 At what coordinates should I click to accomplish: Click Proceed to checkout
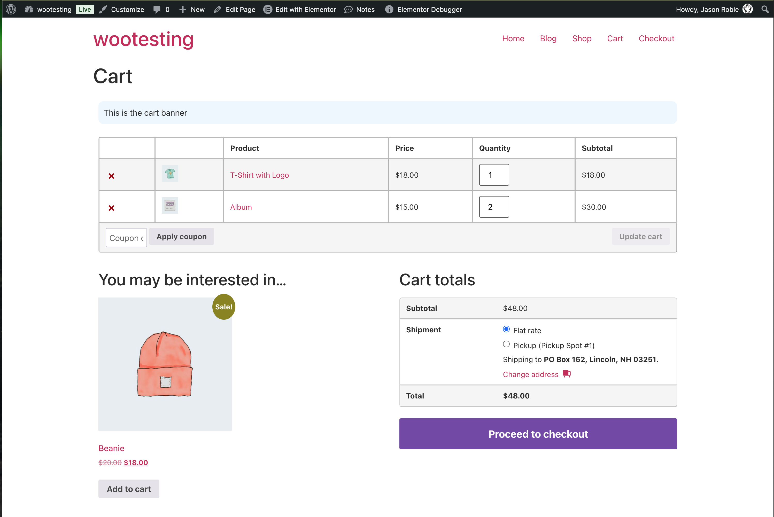(x=538, y=434)
